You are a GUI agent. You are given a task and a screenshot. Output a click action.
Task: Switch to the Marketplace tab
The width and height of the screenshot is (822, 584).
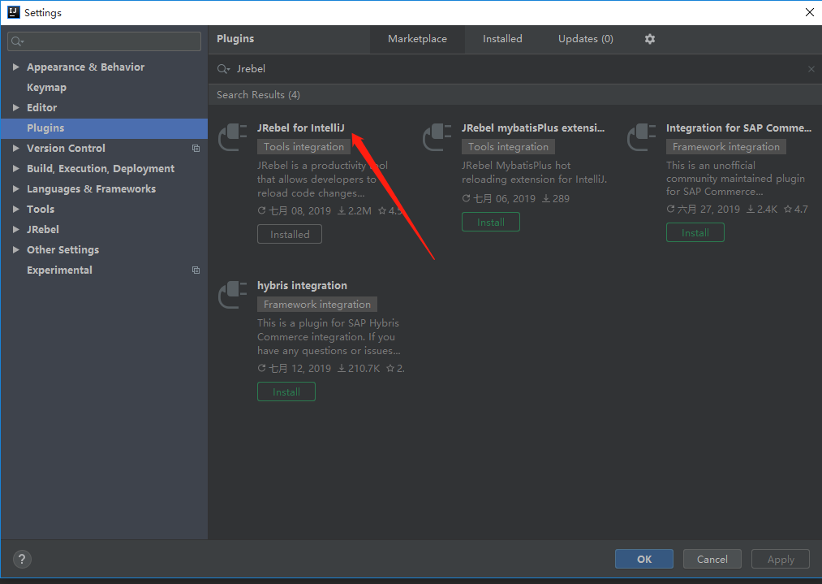(417, 39)
